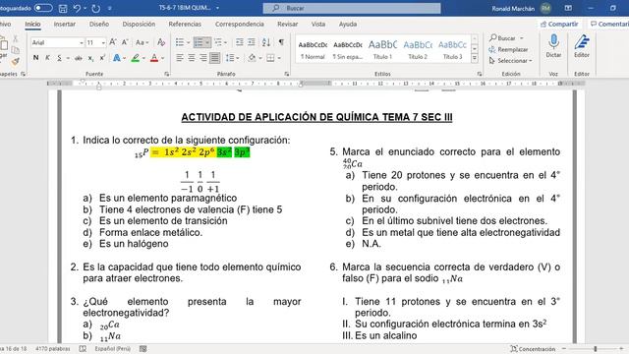The width and height of the screenshot is (629, 354).
Task: Increase font size with the larger A icon
Action: tap(113, 42)
